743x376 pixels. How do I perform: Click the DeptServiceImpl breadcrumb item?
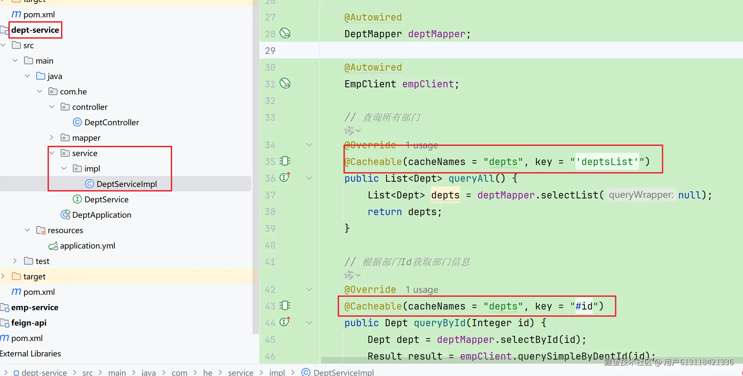pos(343,372)
